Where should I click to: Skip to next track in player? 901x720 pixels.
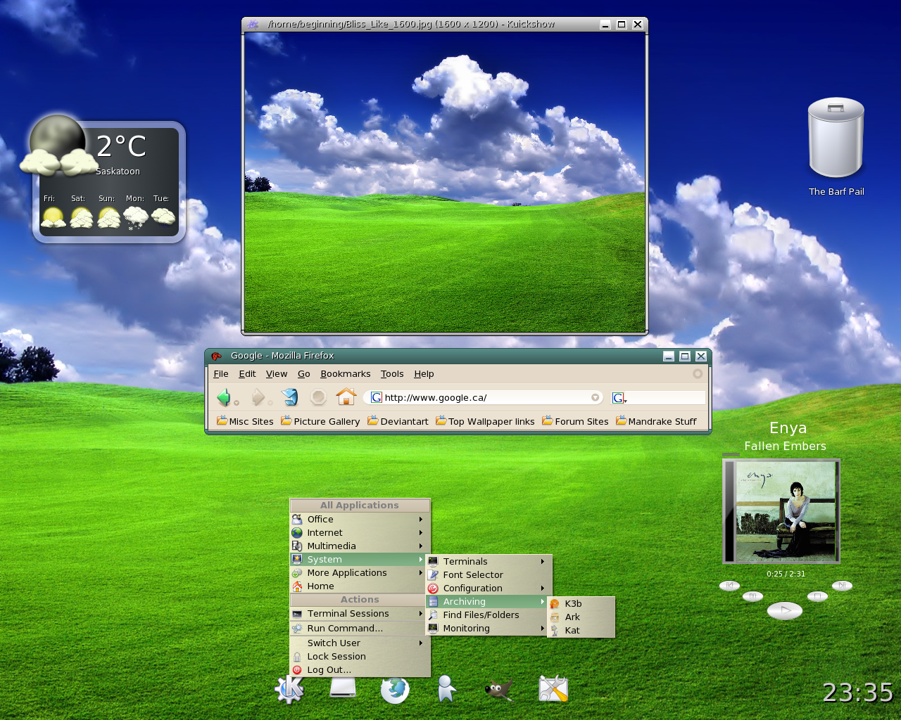(842, 586)
